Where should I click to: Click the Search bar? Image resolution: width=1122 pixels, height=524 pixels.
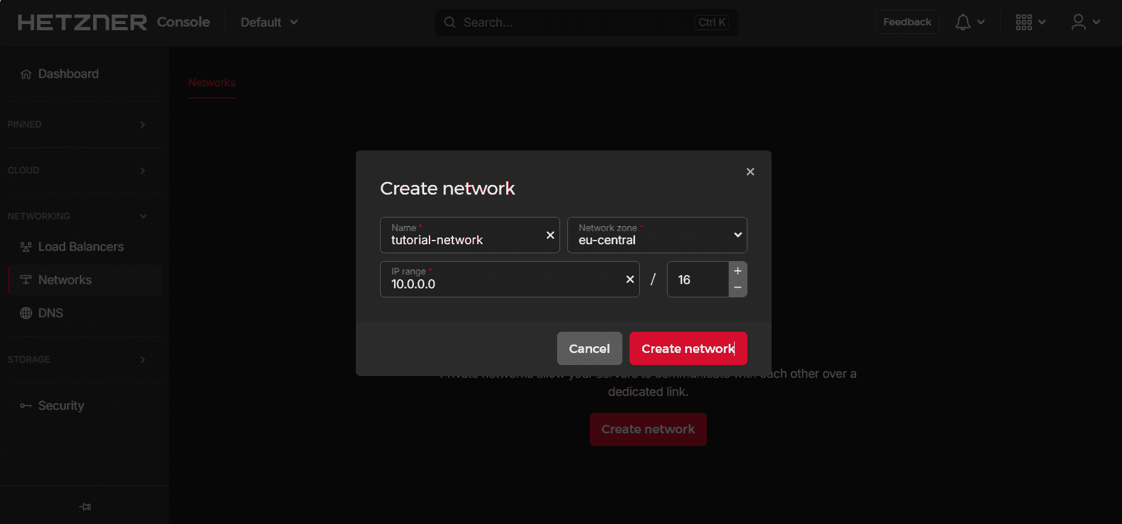tap(574, 22)
